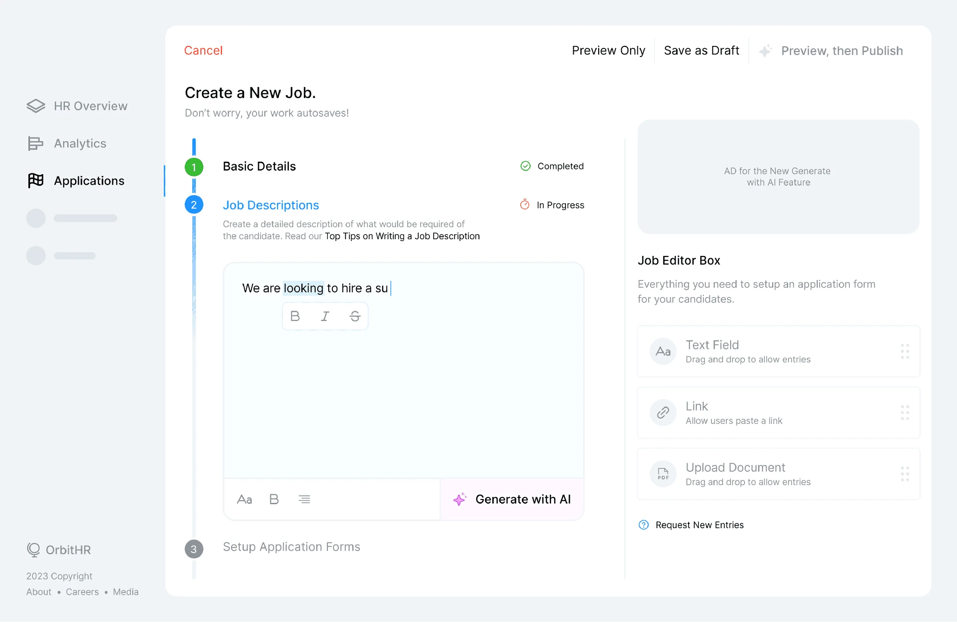
Task: Grab the Link drag handle
Action: tap(905, 412)
